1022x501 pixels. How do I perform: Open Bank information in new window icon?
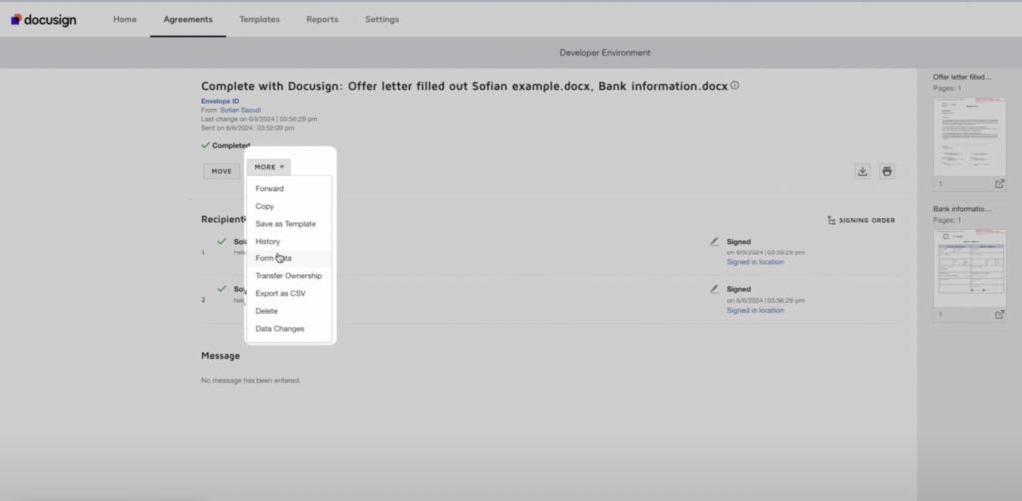point(999,315)
